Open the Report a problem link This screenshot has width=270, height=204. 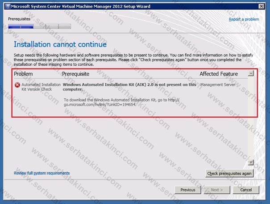click(x=244, y=19)
